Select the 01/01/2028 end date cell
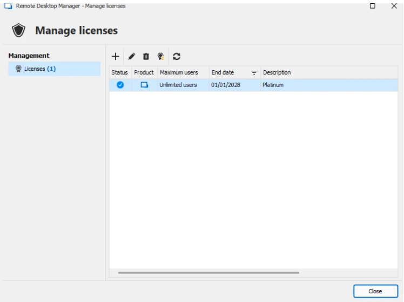The image size is (404, 302). [x=226, y=85]
